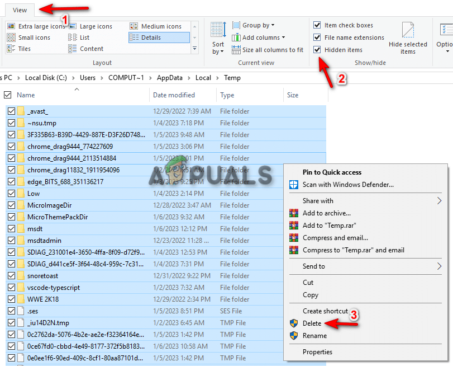Screen dimensions: 453x366
Task: Select Delete from context menu
Action: (x=312, y=323)
